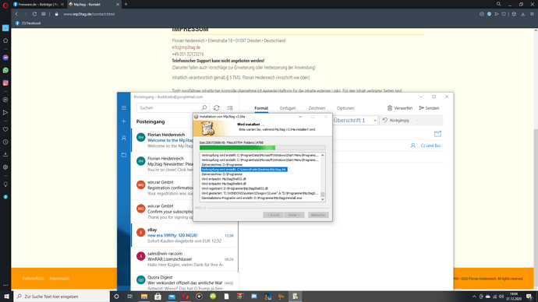The width and height of the screenshot is (538, 302).
Task: Open the Opera main menu logo
Action: pyautogui.click(x=5, y=5)
